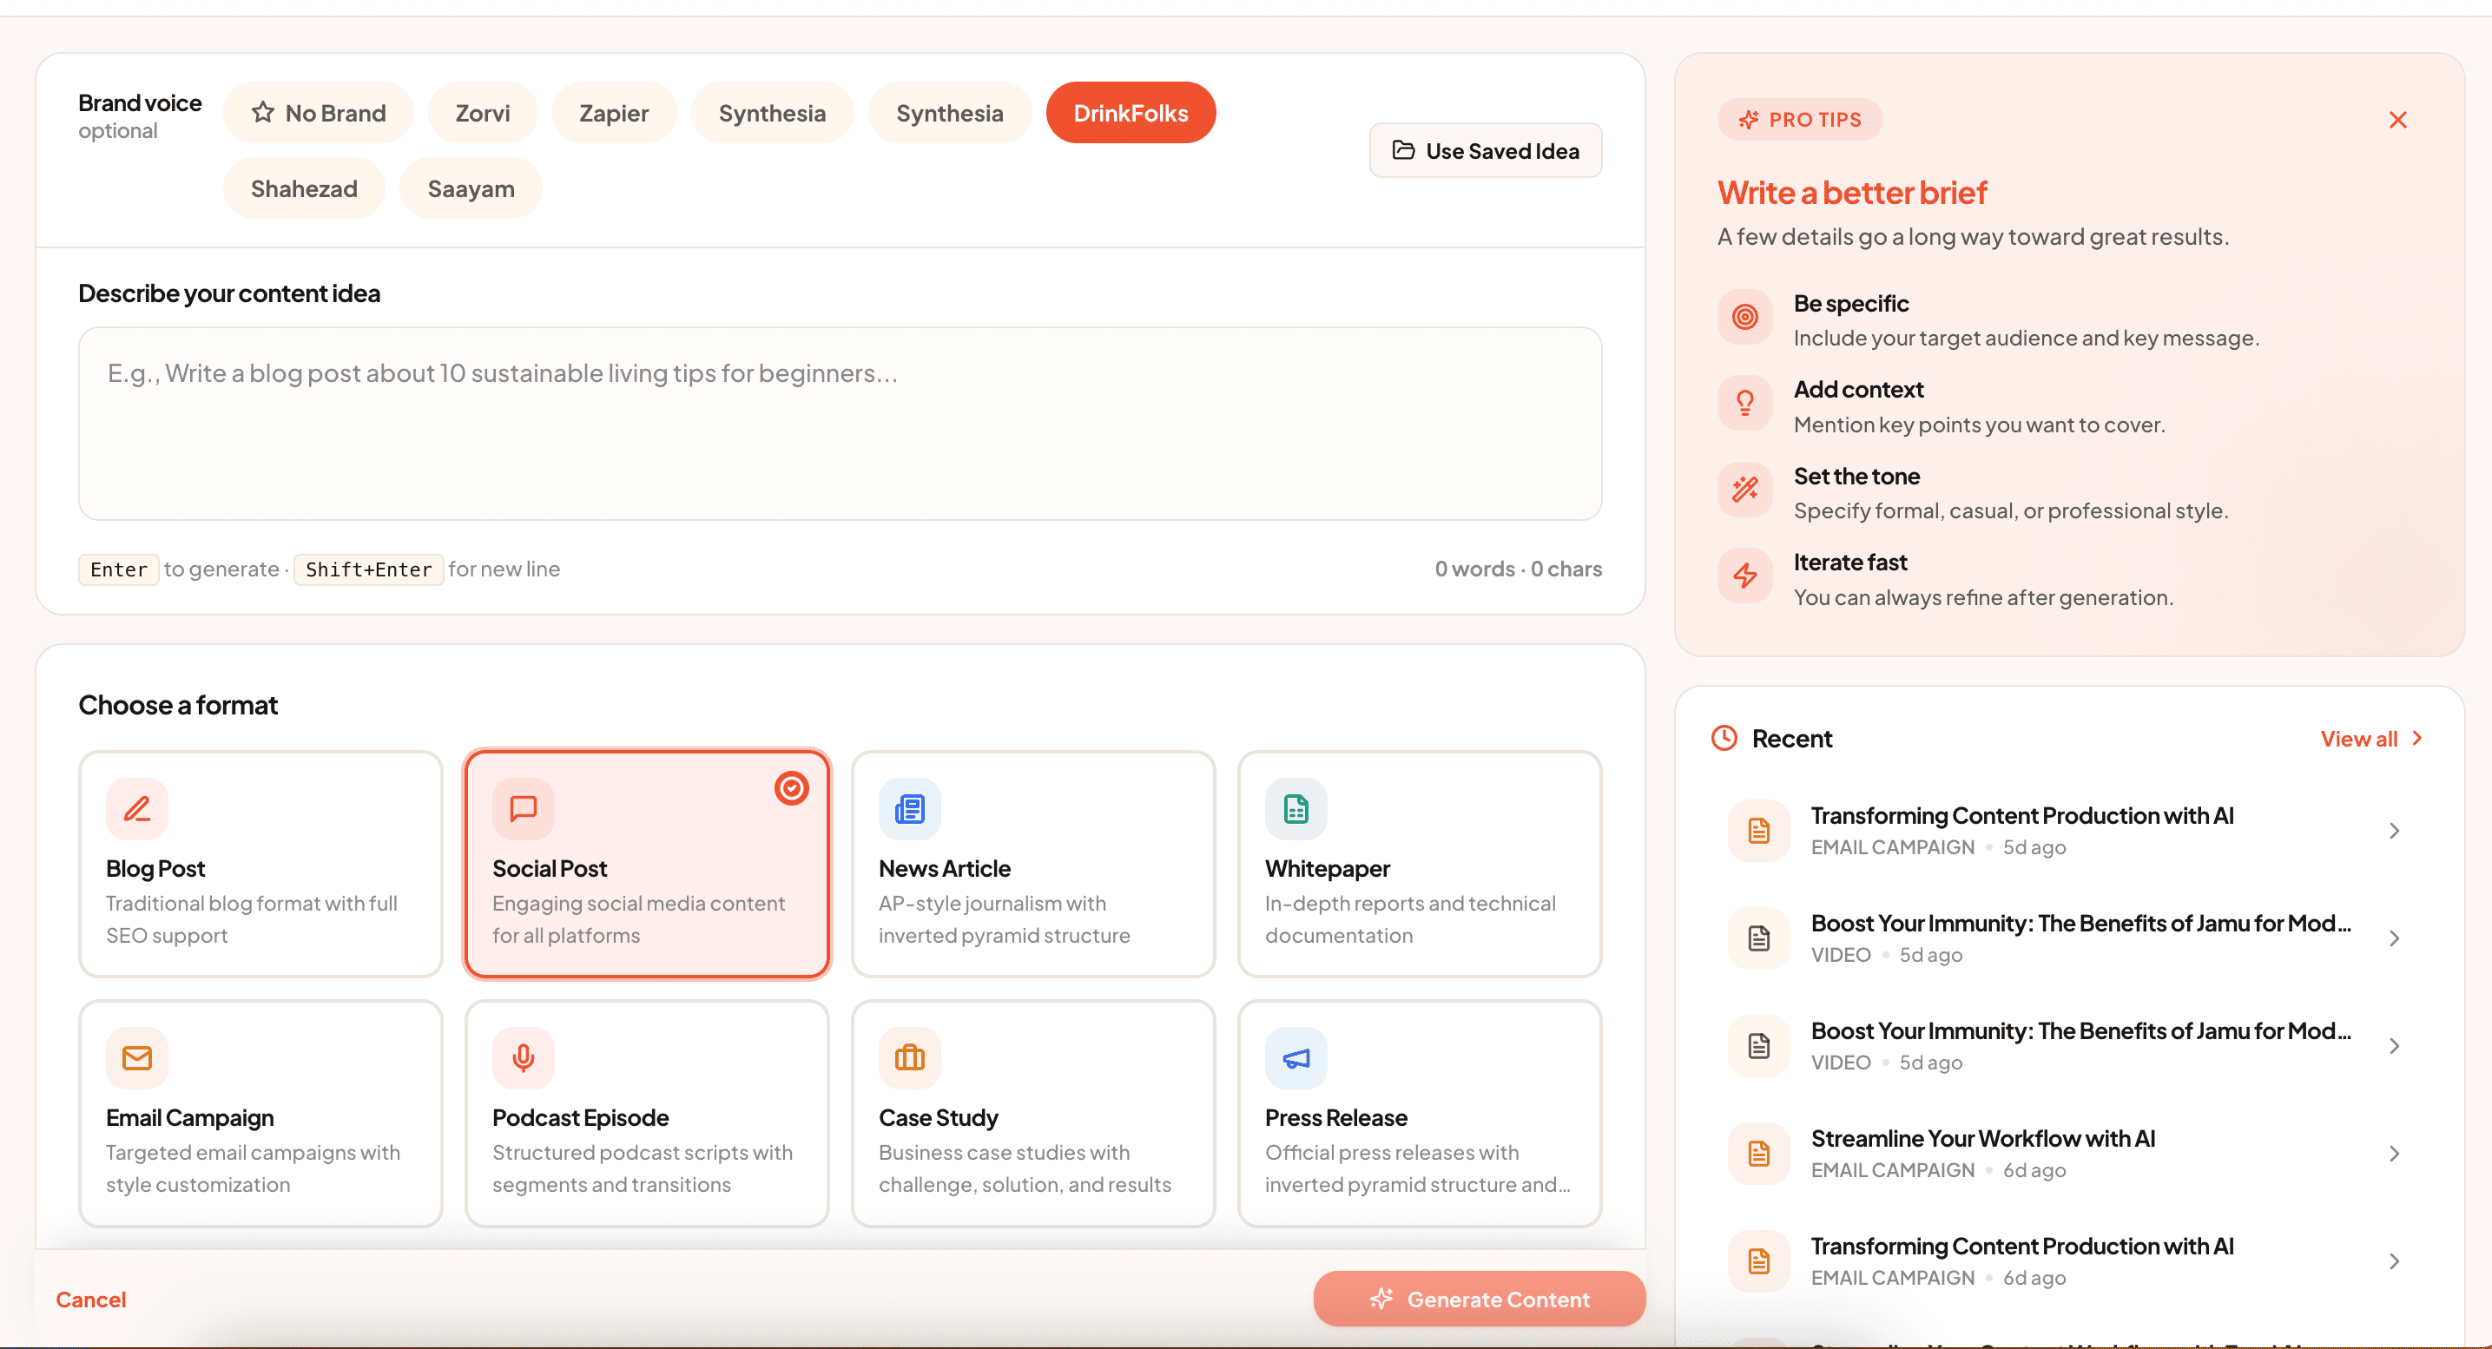Click the Podcast Episode microphone icon

[524, 1058]
